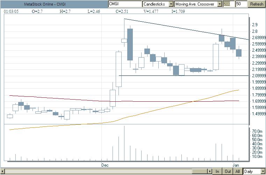This screenshot has height=175, width=266.
Task: Click the Jan date axis label
Action: click(236, 165)
